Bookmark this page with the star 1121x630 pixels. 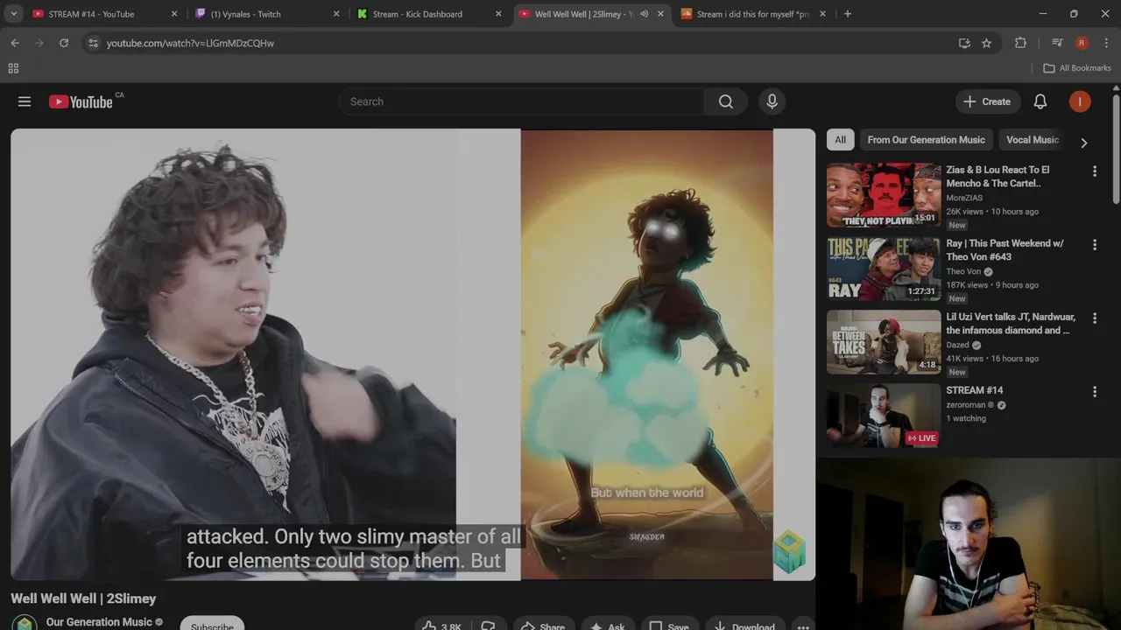[987, 43]
